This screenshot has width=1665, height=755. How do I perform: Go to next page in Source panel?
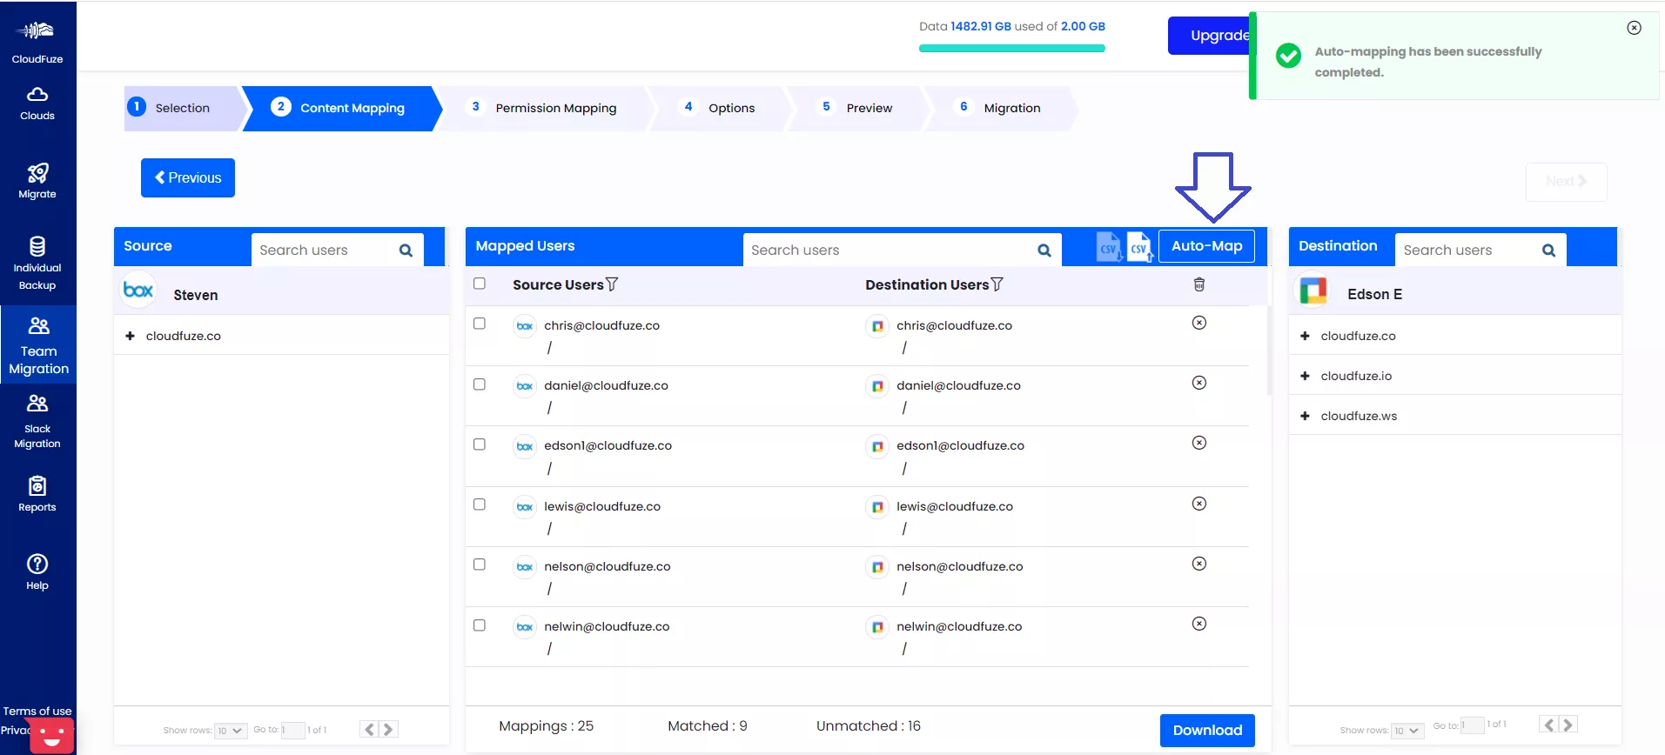[389, 730]
